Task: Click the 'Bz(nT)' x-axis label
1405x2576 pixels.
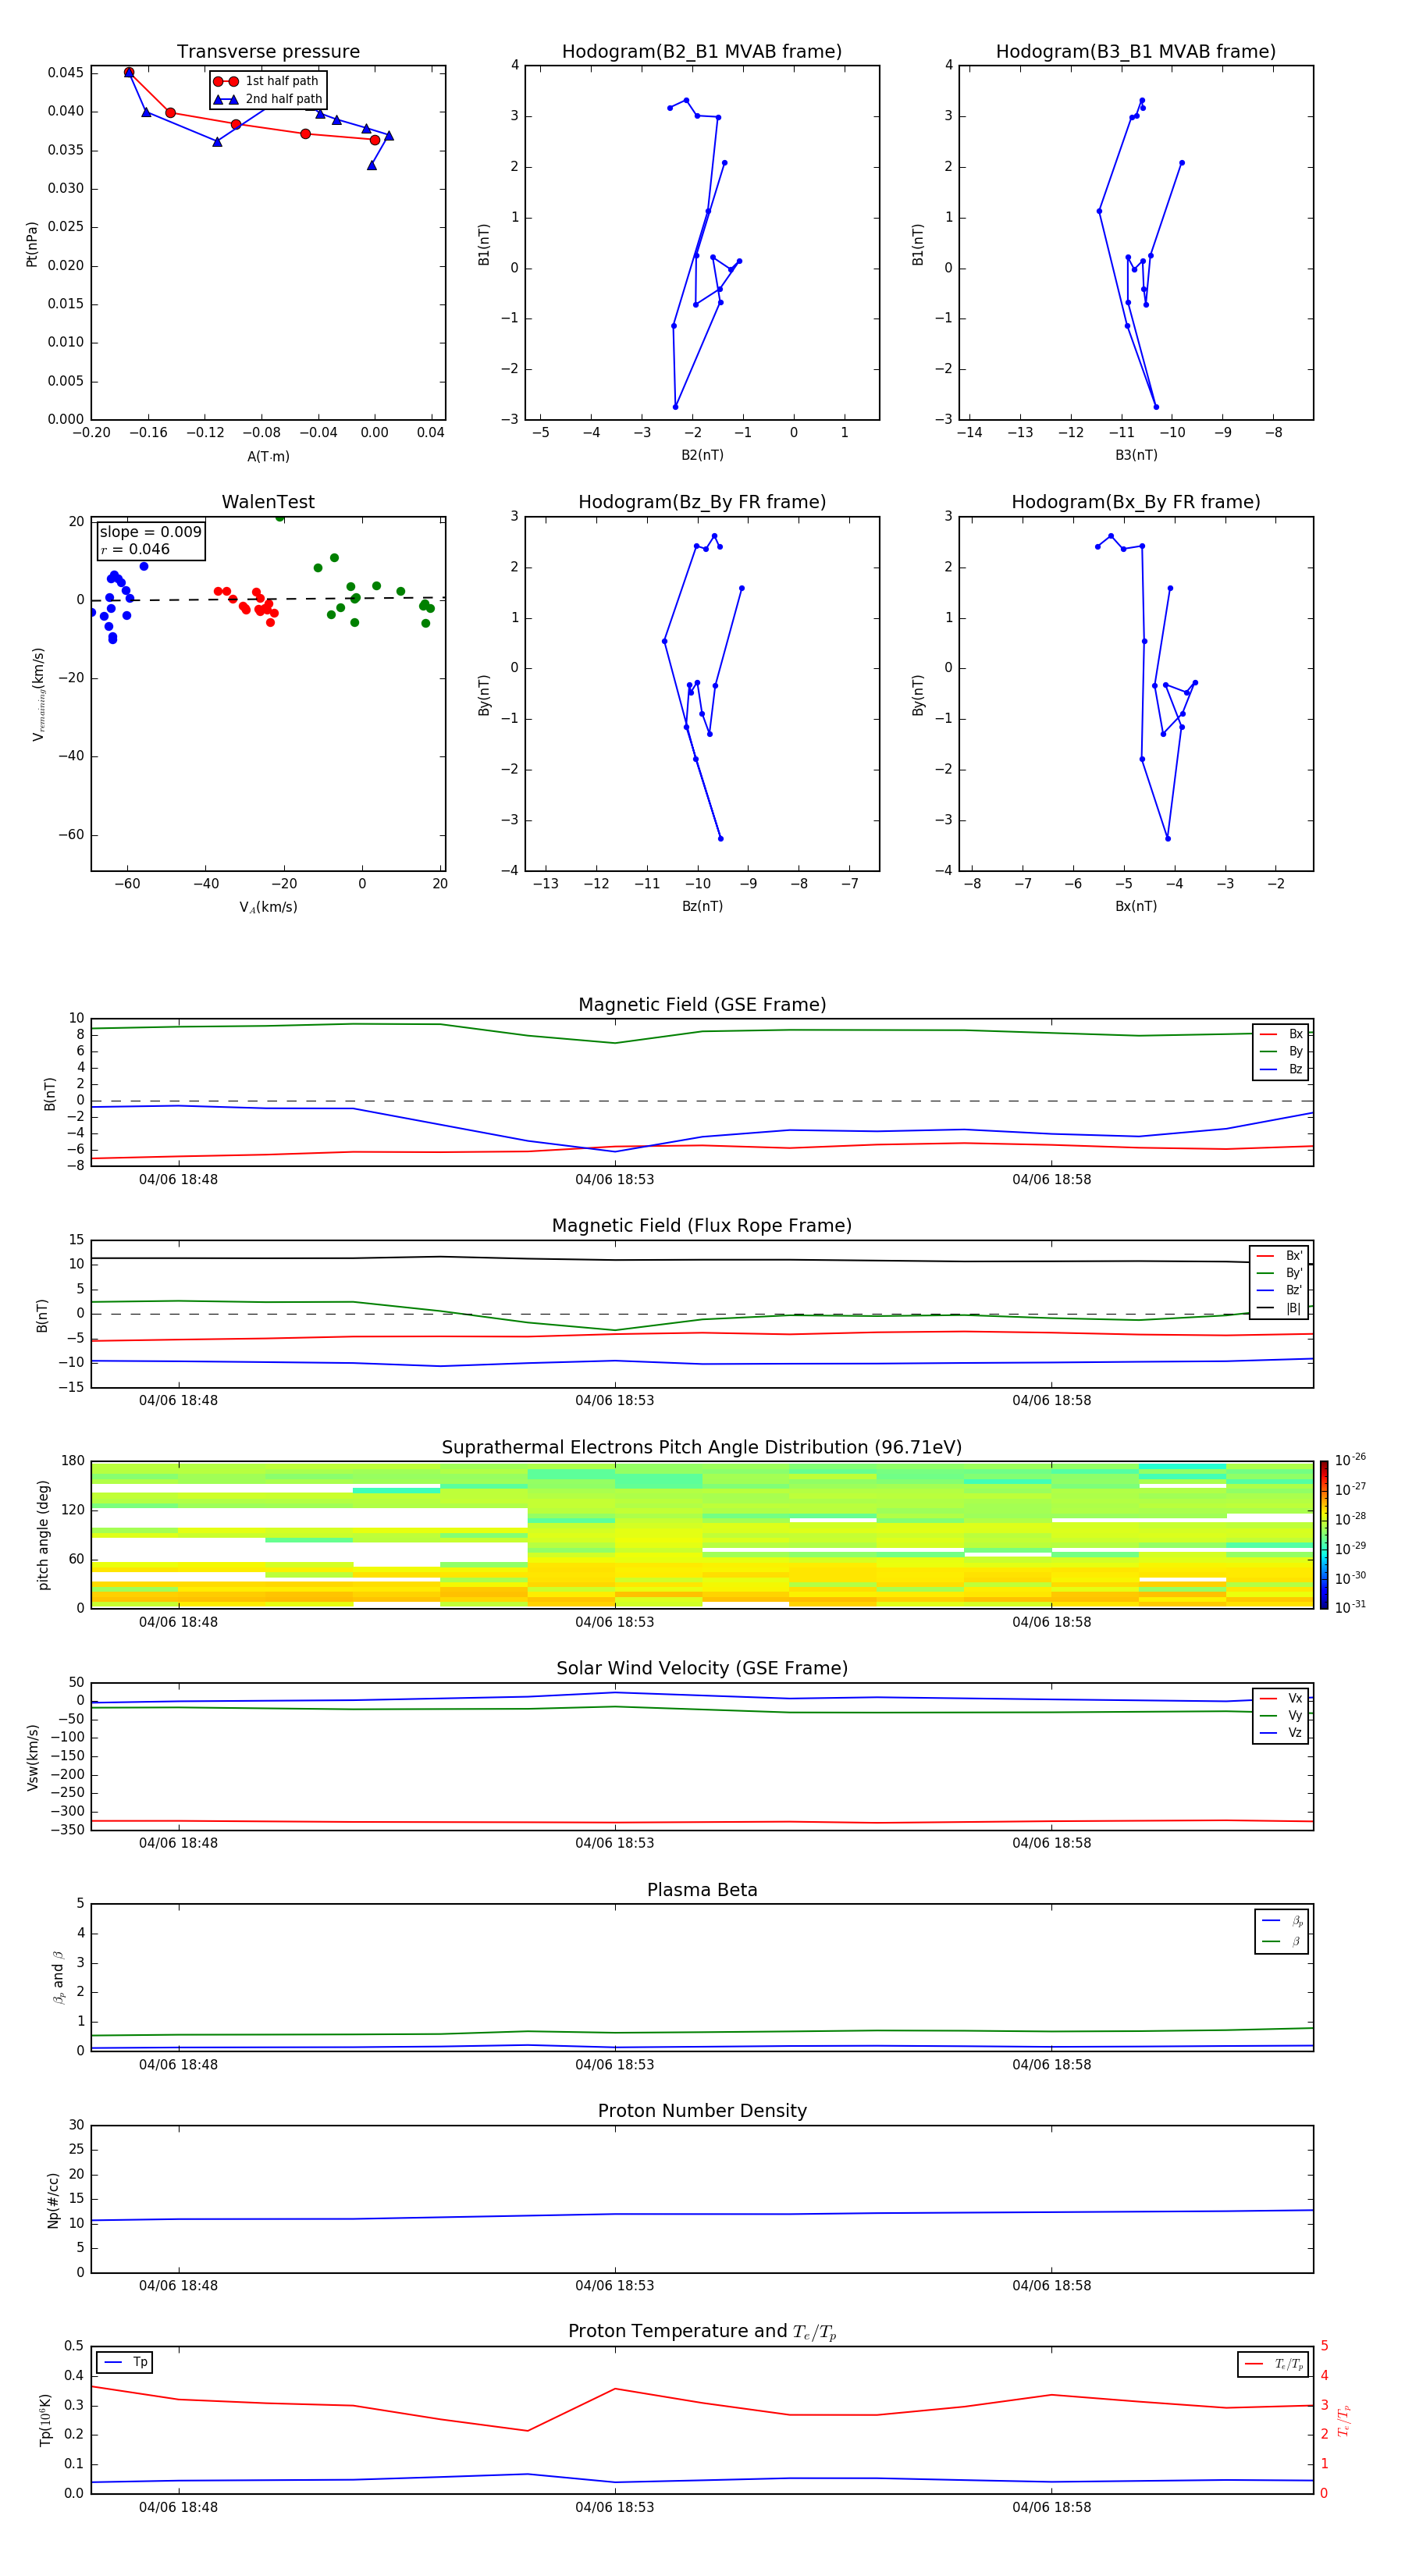Action: click(702, 906)
